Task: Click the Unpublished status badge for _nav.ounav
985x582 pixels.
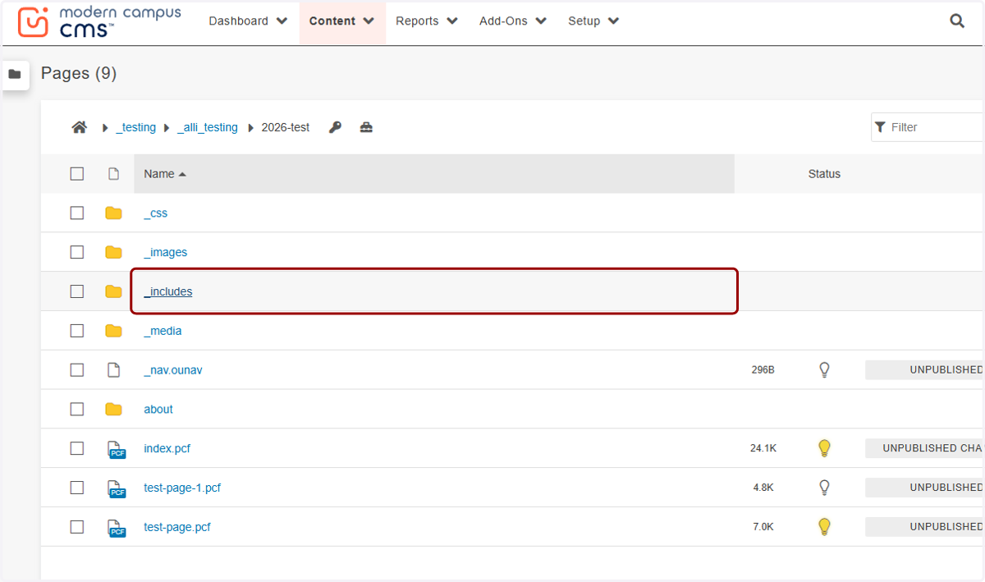Action: tap(925, 370)
